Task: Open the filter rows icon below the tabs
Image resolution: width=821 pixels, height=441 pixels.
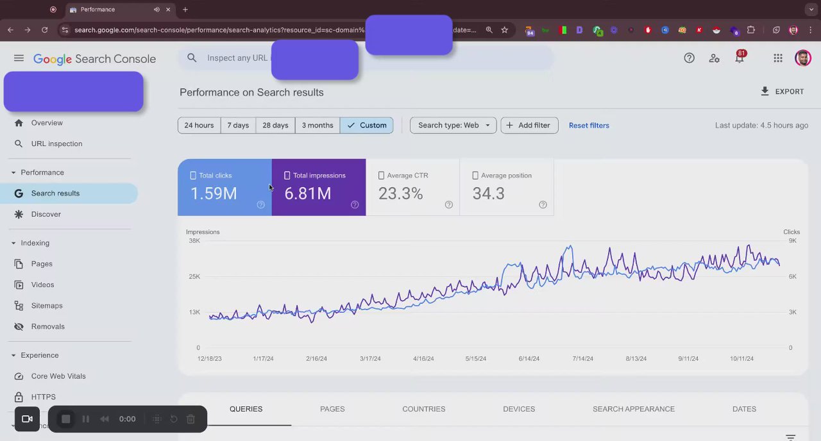Action: tap(790, 438)
